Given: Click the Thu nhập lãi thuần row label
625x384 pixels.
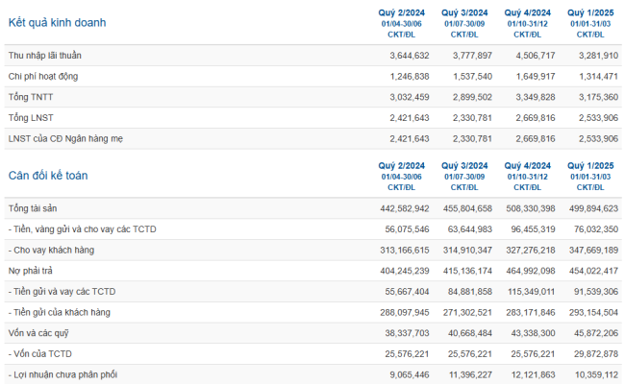Looking at the screenshot, I should [x=44, y=56].
